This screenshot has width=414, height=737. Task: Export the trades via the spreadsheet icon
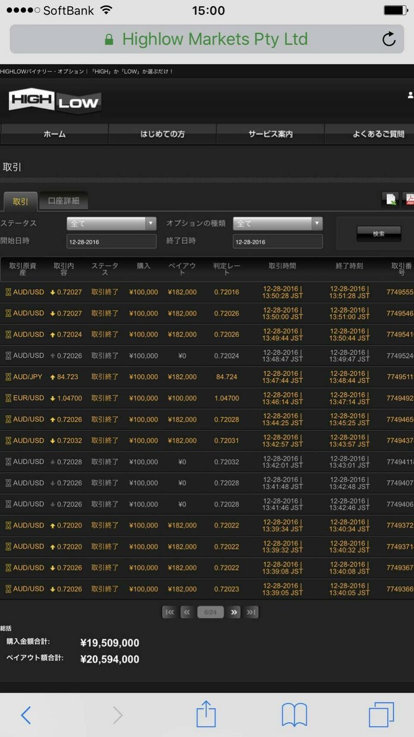[x=390, y=200]
